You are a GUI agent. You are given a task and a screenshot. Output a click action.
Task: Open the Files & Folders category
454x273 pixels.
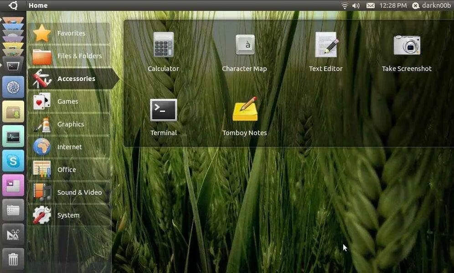coord(69,56)
